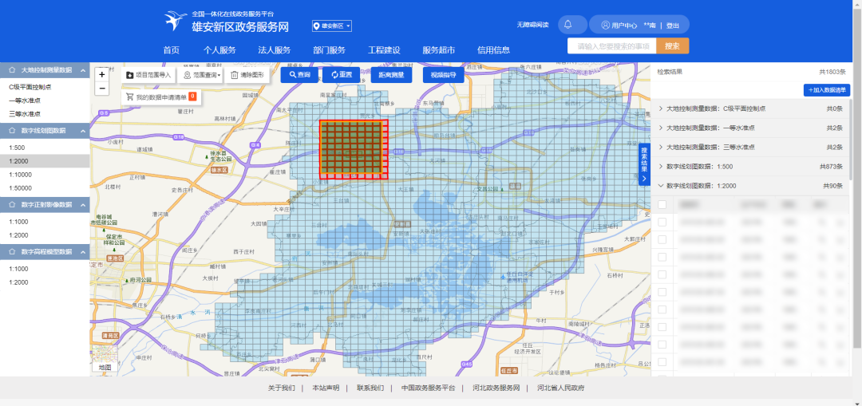Open the 法人服务 menu item
This screenshot has height=406, width=862.
(275, 50)
